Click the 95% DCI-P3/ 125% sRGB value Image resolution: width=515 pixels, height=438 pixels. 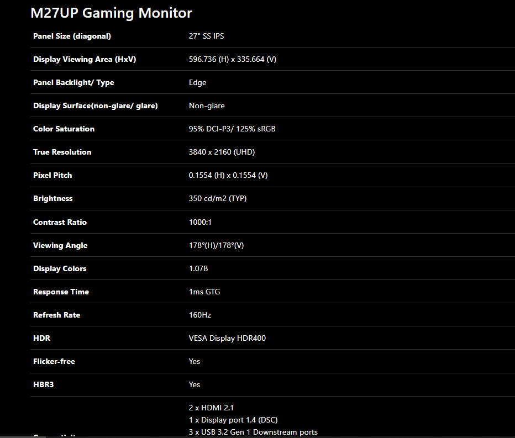(232, 129)
